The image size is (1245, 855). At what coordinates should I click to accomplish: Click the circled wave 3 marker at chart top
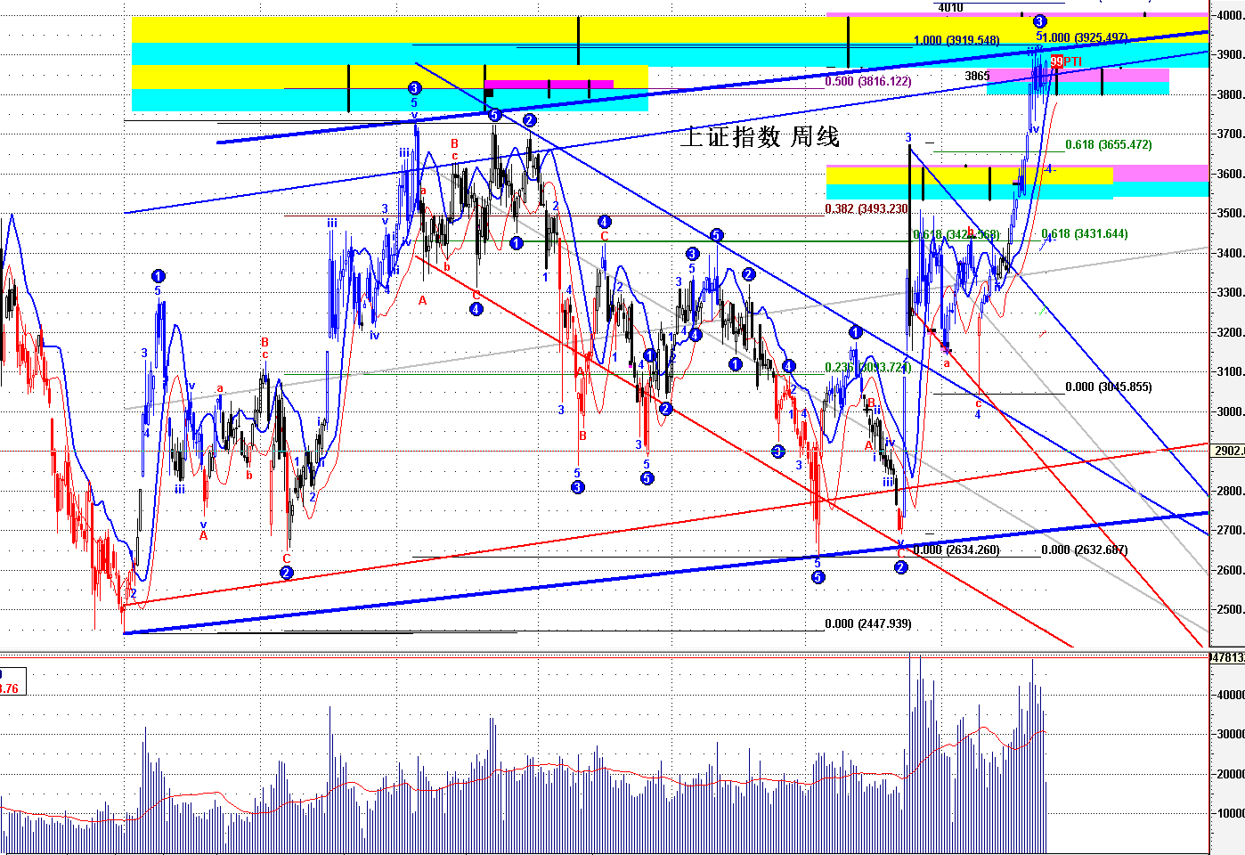coord(1039,20)
